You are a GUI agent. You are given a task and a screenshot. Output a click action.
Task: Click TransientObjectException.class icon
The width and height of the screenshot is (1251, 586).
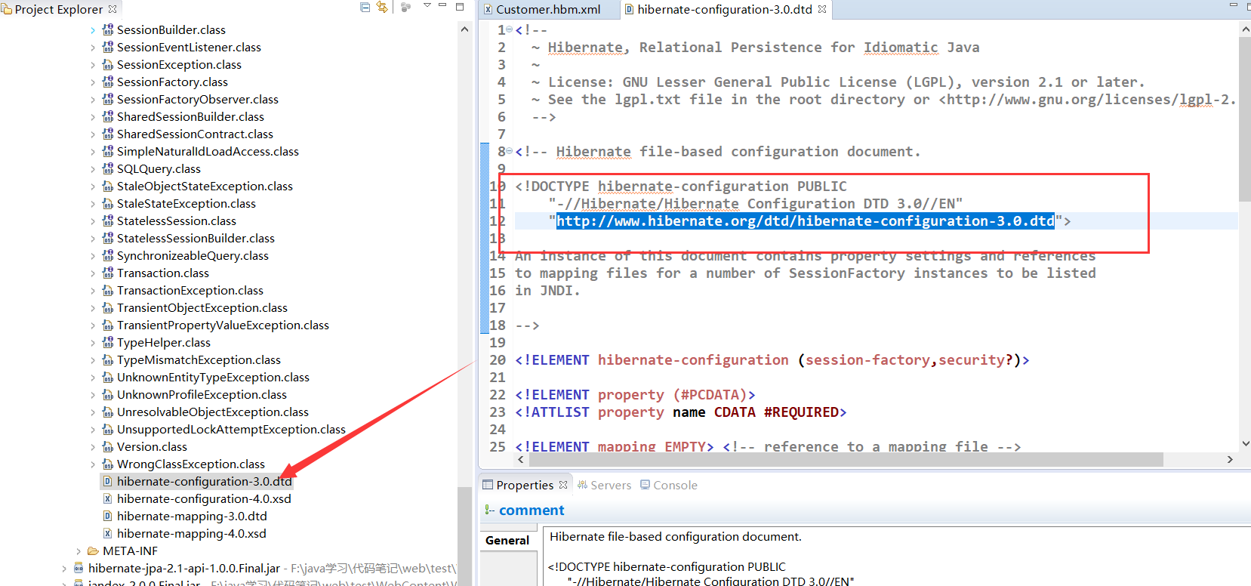pyautogui.click(x=108, y=307)
